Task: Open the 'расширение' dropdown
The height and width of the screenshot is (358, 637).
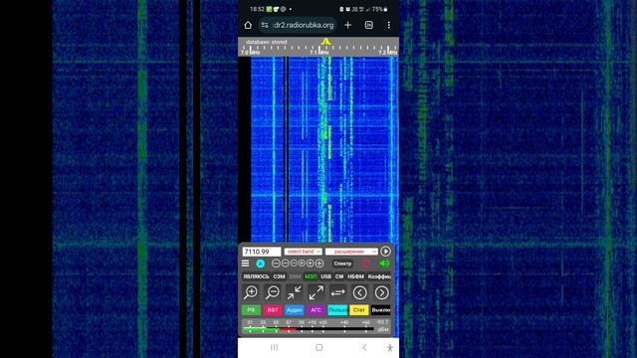Action: (x=351, y=252)
